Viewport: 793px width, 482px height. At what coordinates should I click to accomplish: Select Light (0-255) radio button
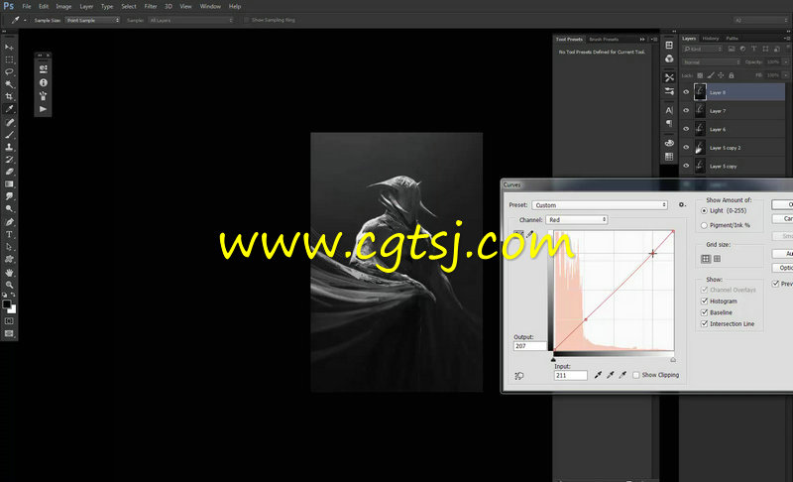[x=704, y=211]
